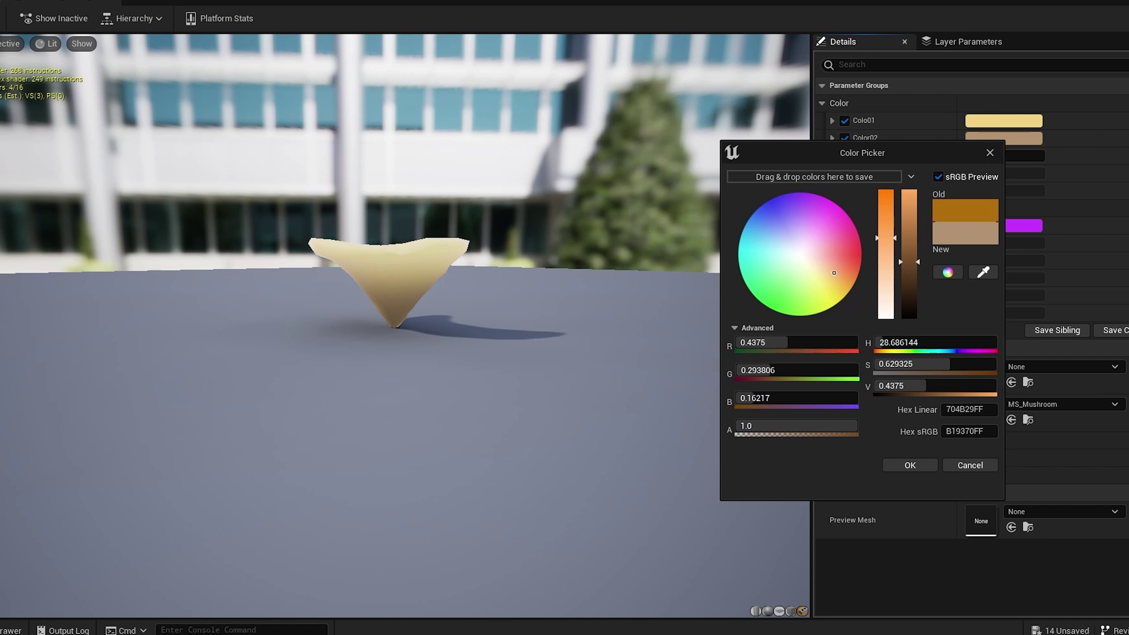The width and height of the screenshot is (1129, 635).
Task: Toggle the Lit view mode button
Action: pos(46,44)
